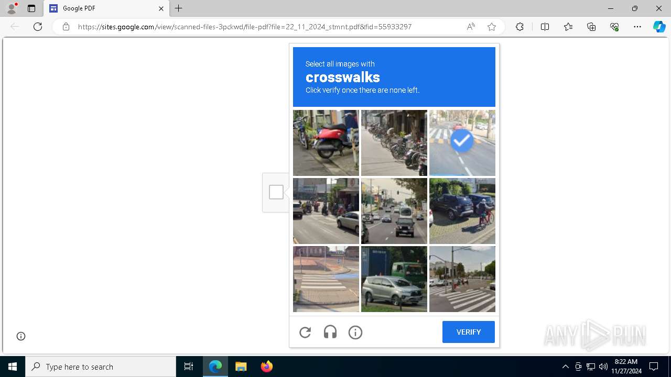671x377 pixels.
Task: Select the motorcyclists at intersection tile
Action: [326, 211]
